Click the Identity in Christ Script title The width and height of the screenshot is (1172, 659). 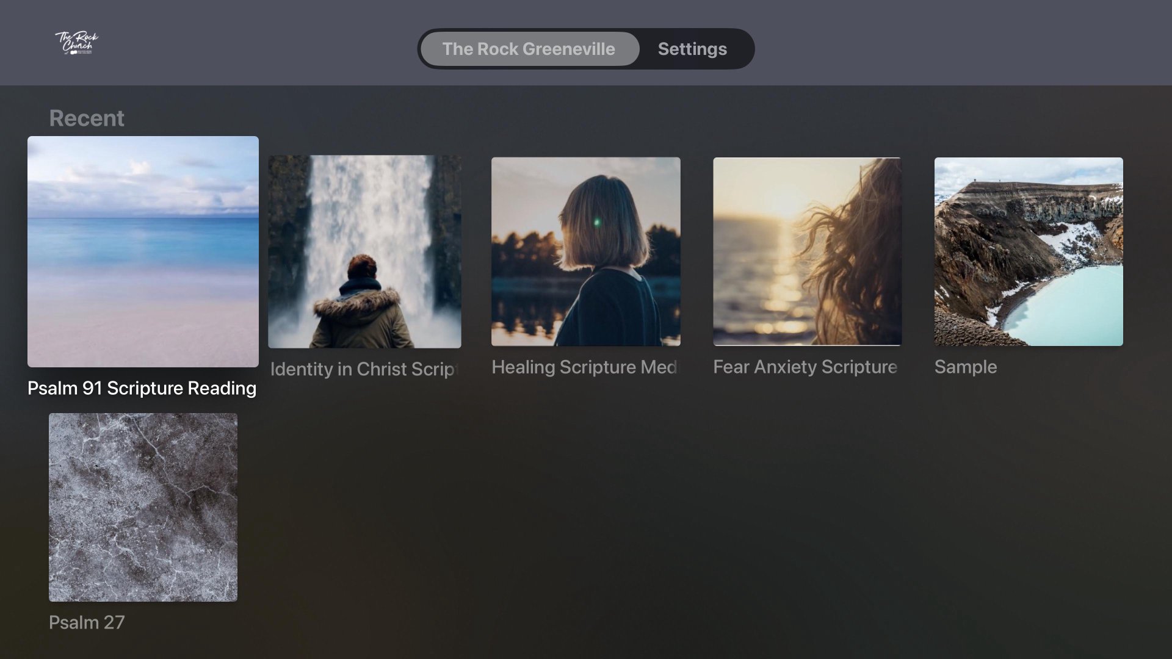[x=364, y=369]
